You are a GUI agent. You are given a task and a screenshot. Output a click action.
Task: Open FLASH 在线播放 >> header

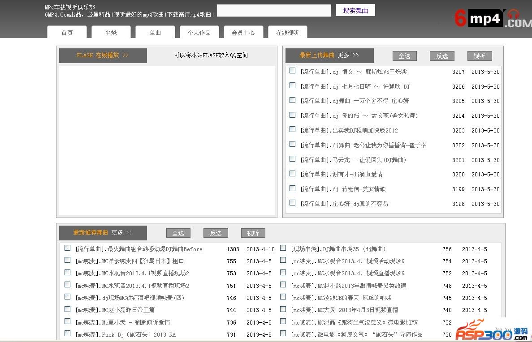click(103, 56)
